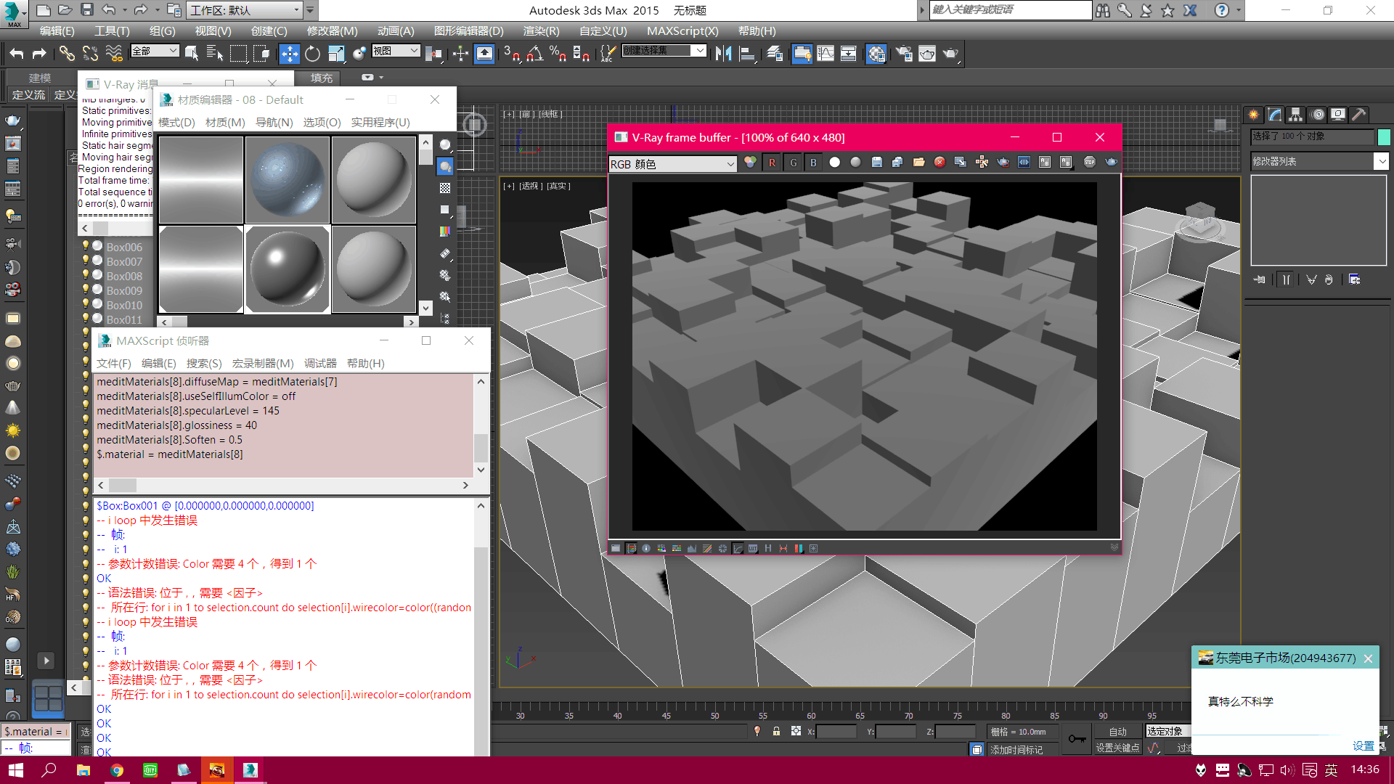Open the 视图 reference coordinate dropdown
The image size is (1394, 784).
[396, 51]
